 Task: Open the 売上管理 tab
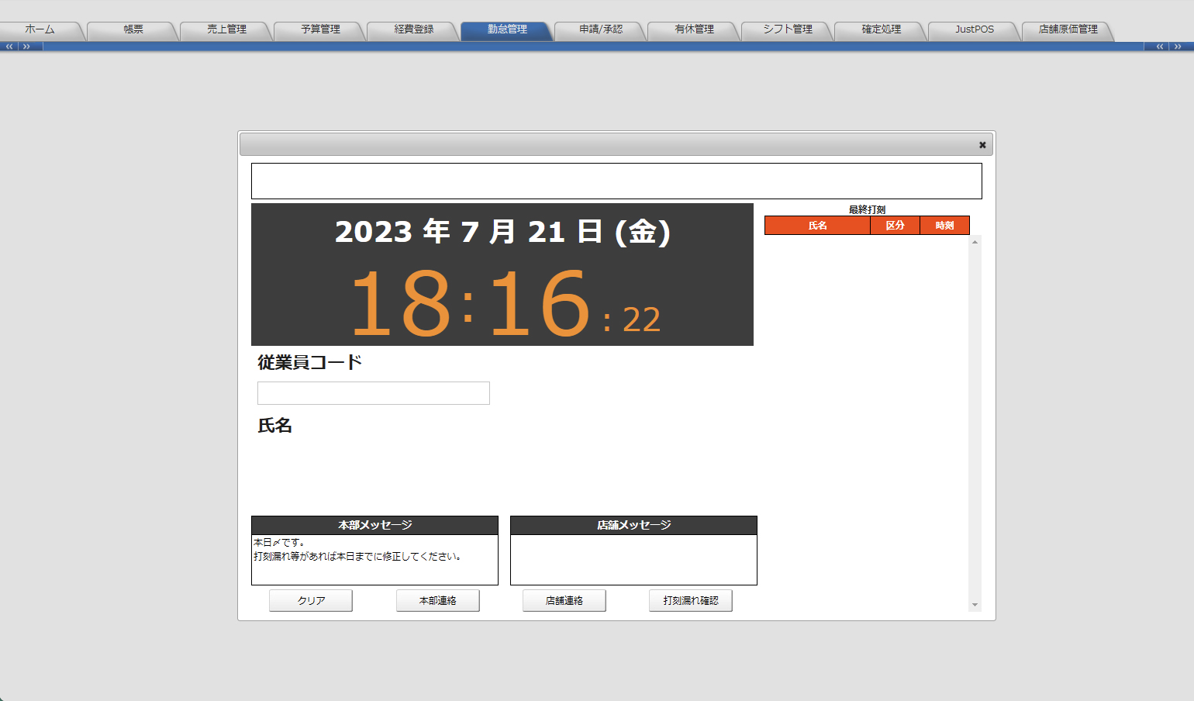[x=226, y=29]
